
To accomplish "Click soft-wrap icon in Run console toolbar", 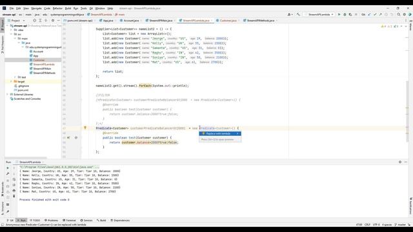I will [14, 179].
